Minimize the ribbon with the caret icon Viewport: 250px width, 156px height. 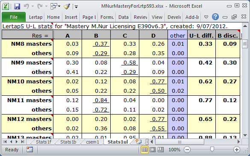pyautogui.click(x=206, y=17)
